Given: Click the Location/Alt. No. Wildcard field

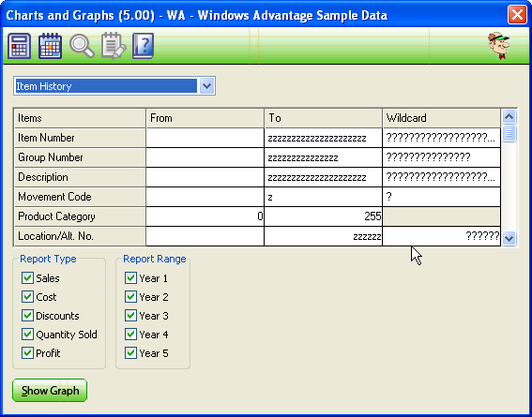Looking at the screenshot, I should 441,236.
